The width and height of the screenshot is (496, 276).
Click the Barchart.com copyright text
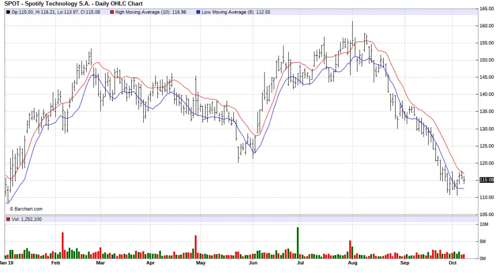[27, 209]
